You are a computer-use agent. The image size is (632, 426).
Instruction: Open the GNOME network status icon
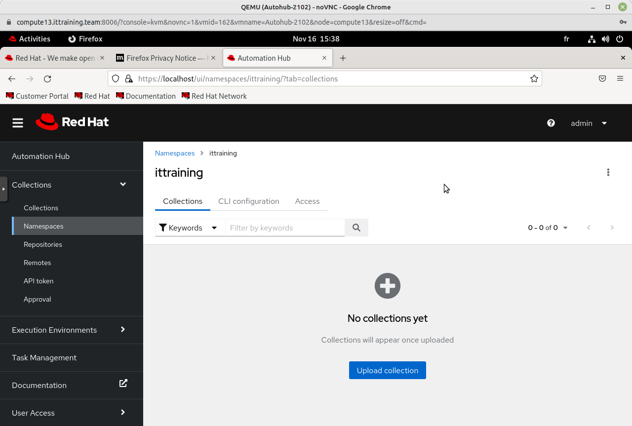592,39
